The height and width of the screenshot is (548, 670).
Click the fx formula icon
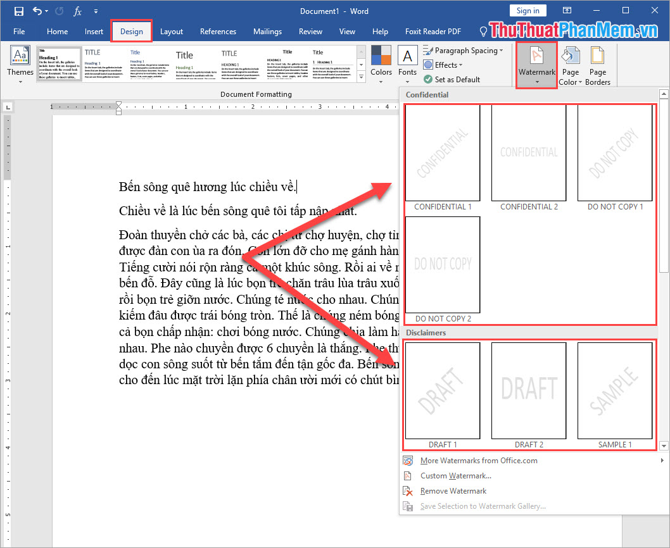point(77,11)
